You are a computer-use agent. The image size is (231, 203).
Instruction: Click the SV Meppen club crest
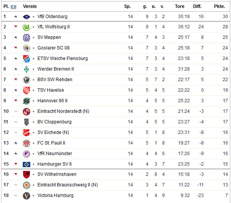tap(27, 37)
